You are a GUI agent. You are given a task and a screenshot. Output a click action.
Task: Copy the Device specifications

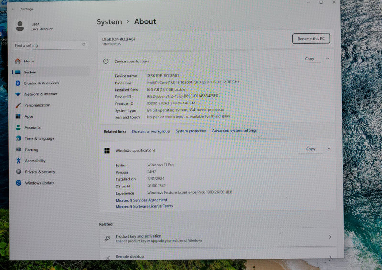[309, 59]
